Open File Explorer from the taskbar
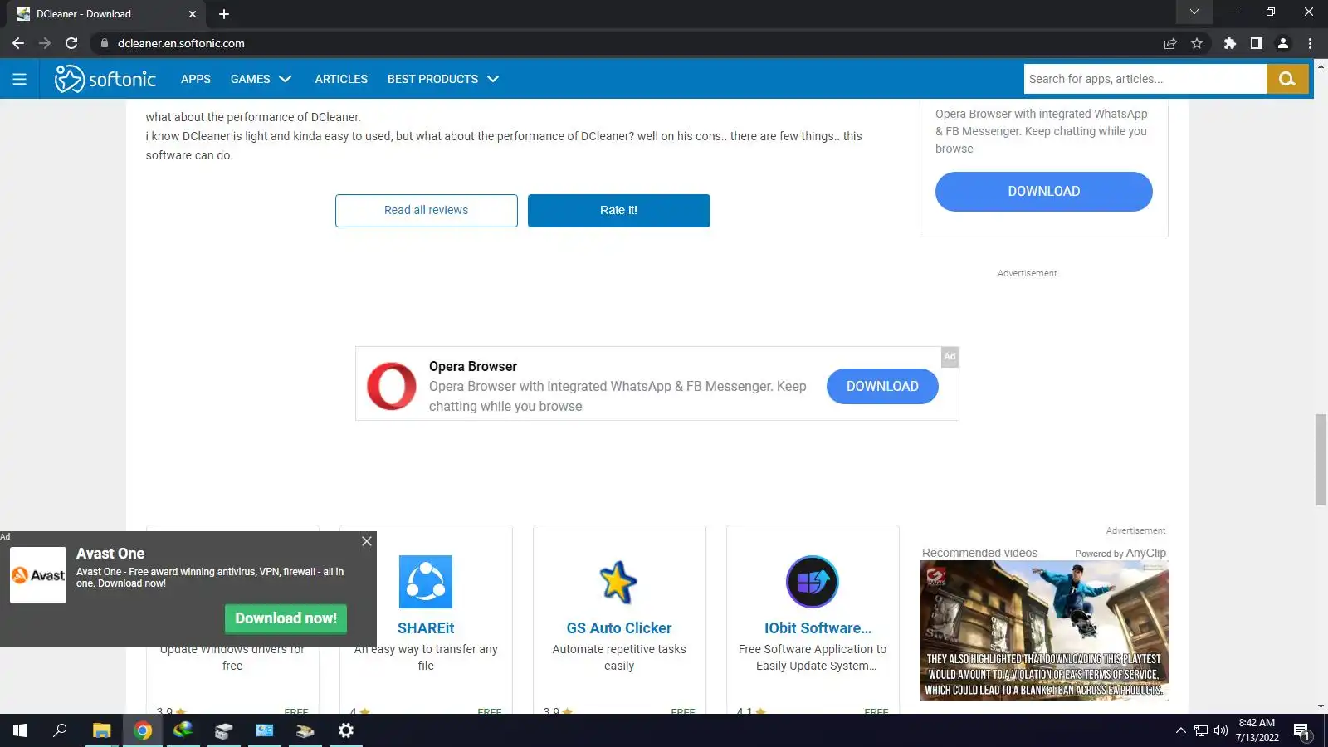 [101, 730]
